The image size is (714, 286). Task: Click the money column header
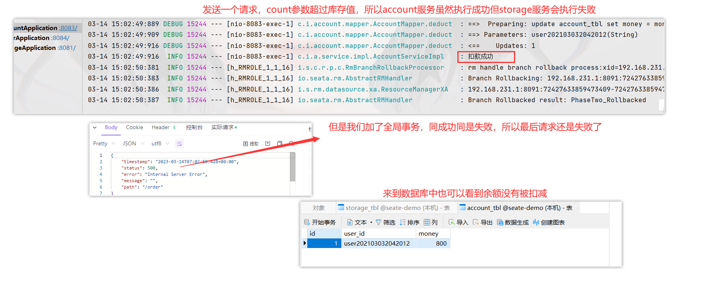click(433, 233)
